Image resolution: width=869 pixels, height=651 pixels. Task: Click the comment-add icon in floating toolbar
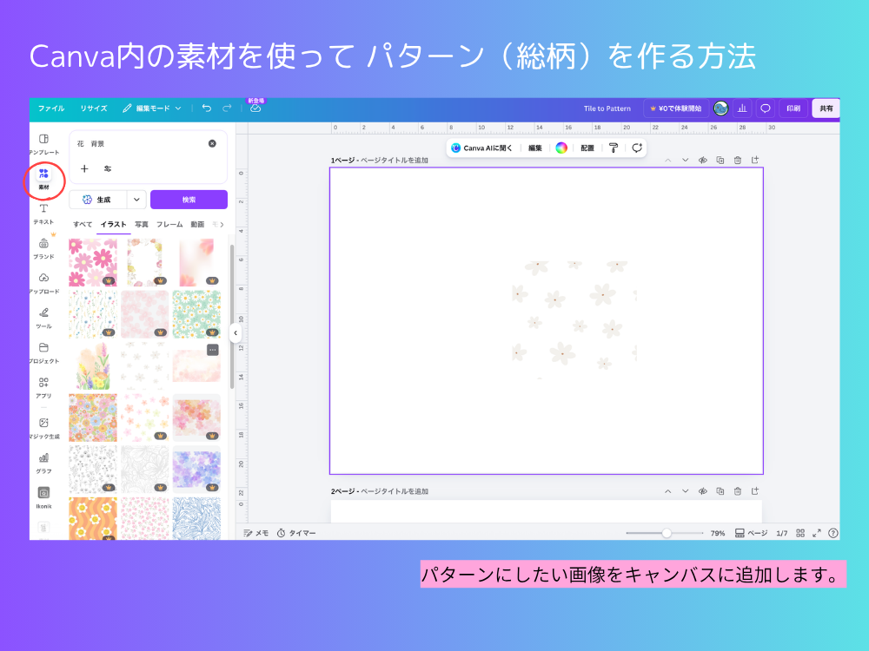(x=637, y=148)
